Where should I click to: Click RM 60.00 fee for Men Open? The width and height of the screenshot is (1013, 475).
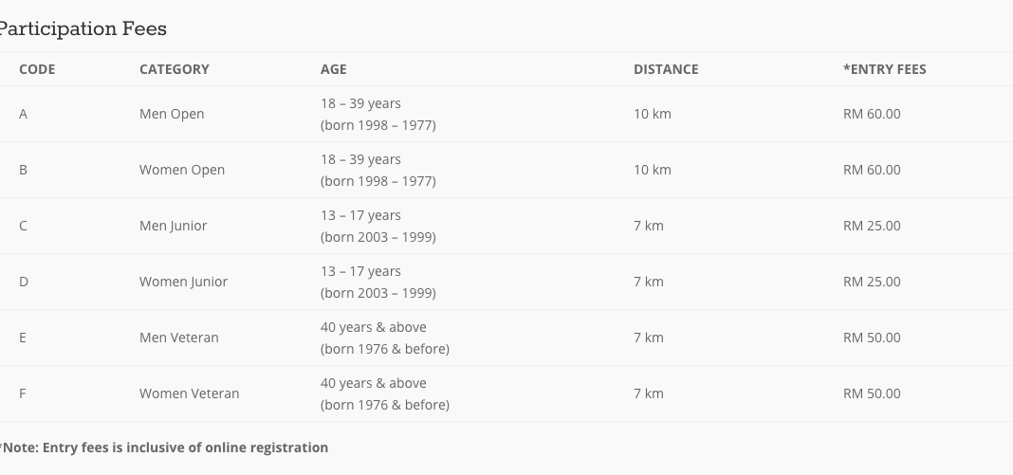click(x=872, y=114)
